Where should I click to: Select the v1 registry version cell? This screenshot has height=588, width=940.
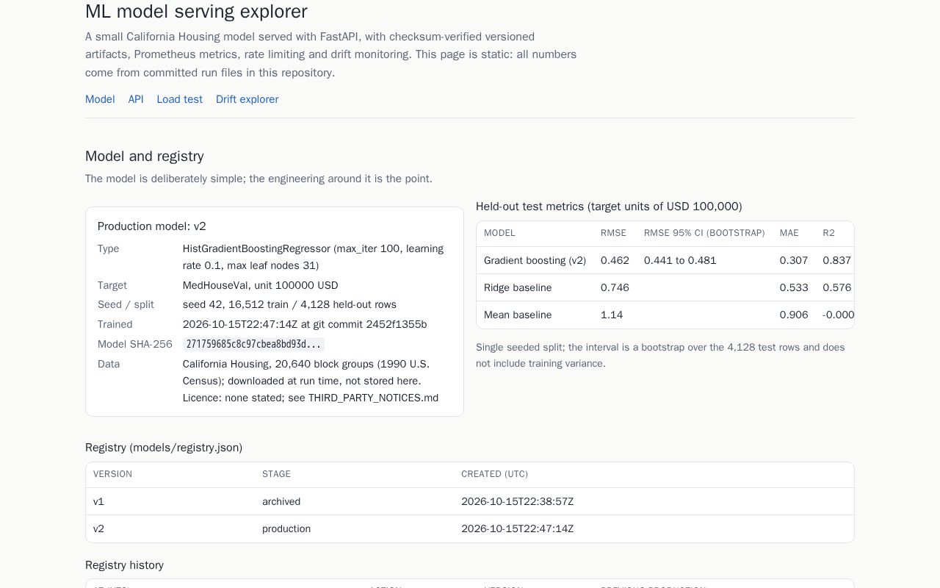(x=98, y=501)
